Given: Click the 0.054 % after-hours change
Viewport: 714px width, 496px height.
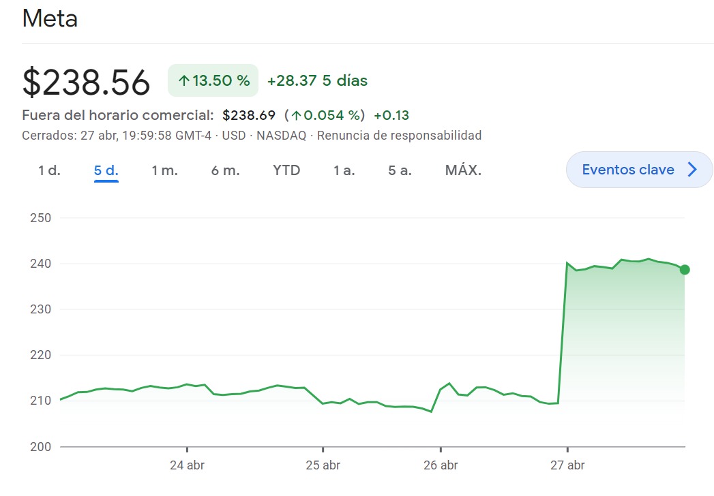Looking at the screenshot, I should (325, 115).
